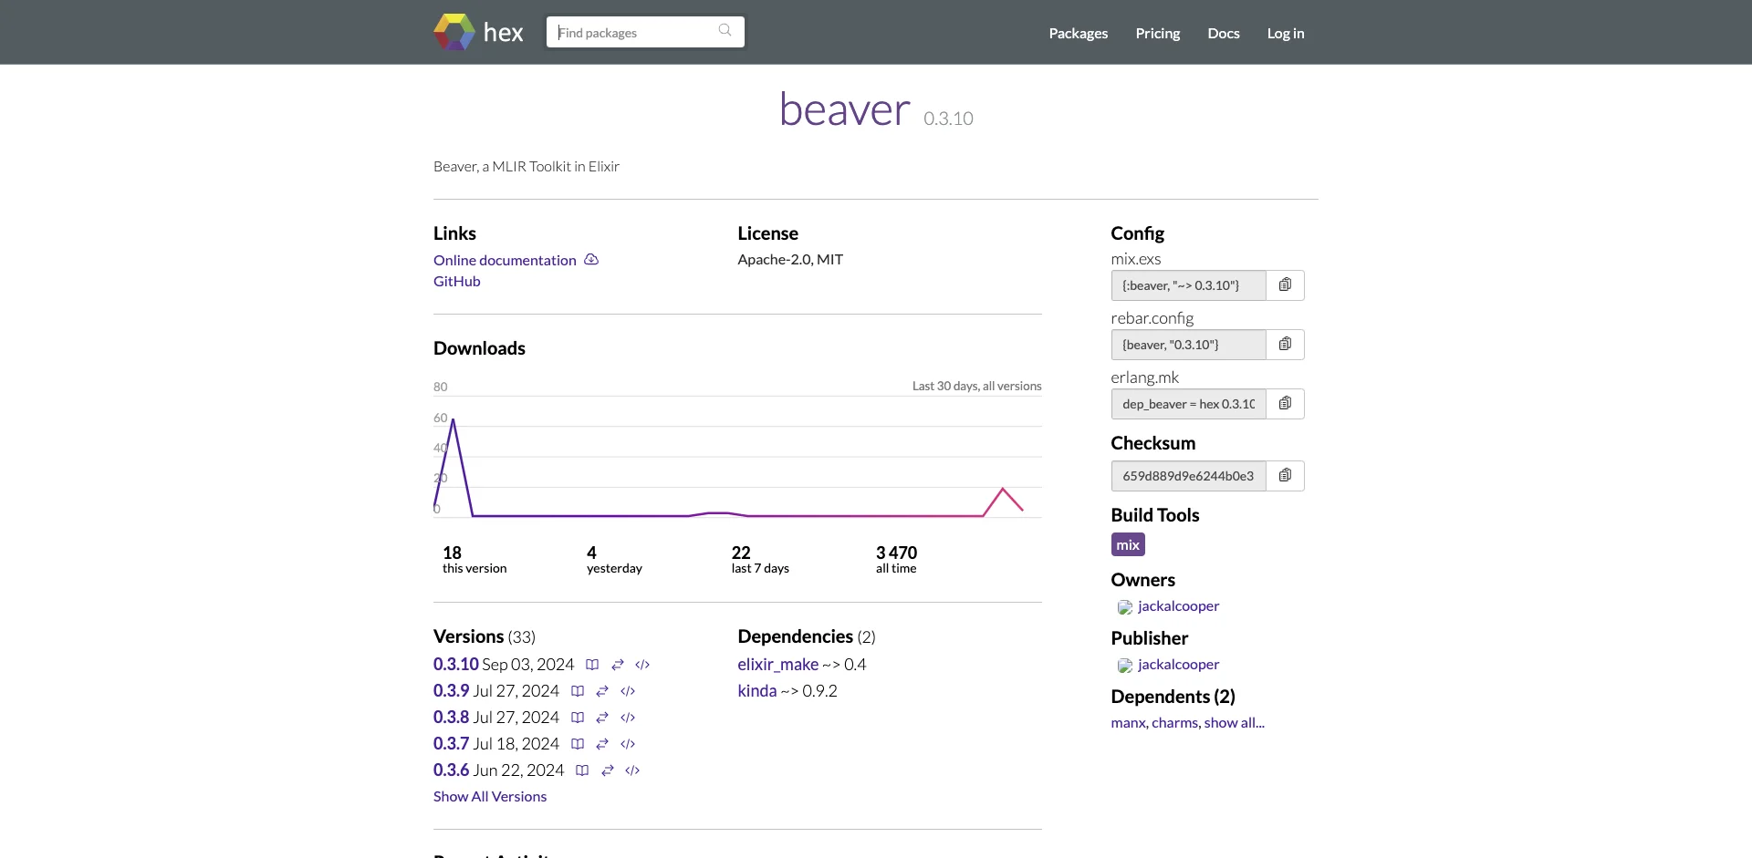Viewport: 1752px width, 858px height.
Task: Open version 0.3.6 link
Action: pos(452,770)
